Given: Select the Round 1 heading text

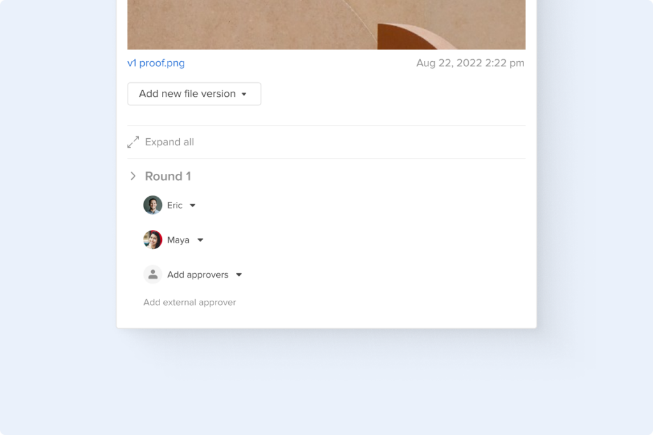Looking at the screenshot, I should coord(168,176).
